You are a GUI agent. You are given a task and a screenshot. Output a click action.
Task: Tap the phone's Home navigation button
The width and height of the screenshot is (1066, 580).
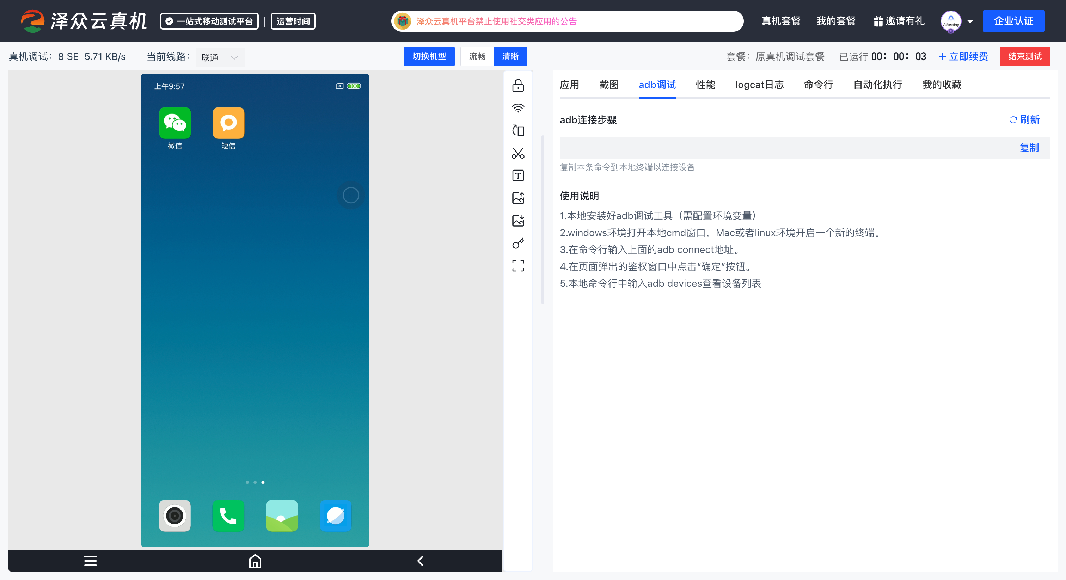point(255,561)
